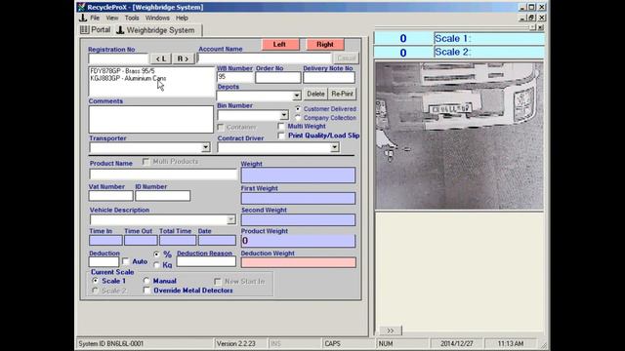Click the R > registration button
The image size is (625, 351).
tap(183, 58)
